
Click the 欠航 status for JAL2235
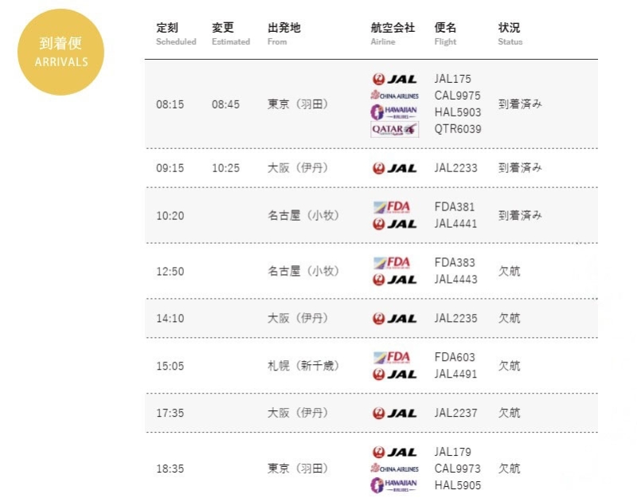510,318
